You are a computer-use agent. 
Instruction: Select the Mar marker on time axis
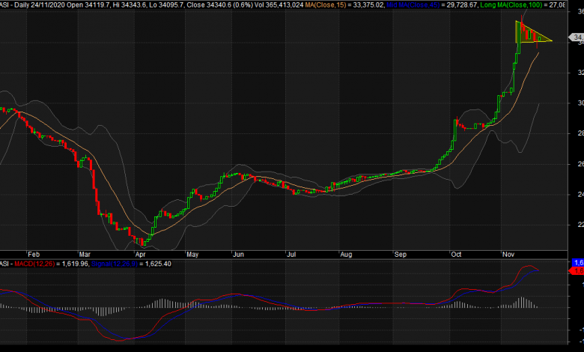click(84, 255)
